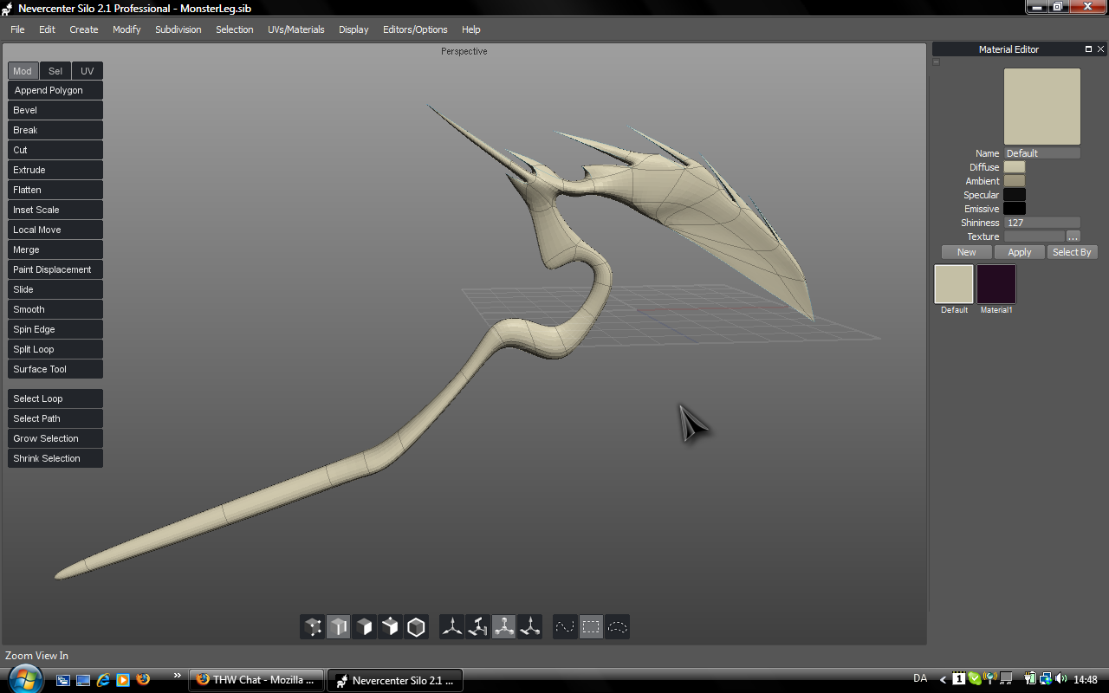Open the Modify menu
Image resolution: width=1109 pixels, height=693 pixels.
click(126, 29)
